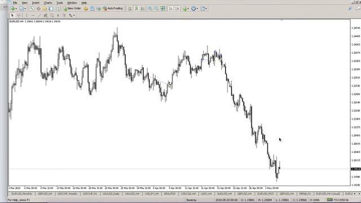361x203 pixels.
Task: Draw a vertical line tool
Action: [27, 15]
